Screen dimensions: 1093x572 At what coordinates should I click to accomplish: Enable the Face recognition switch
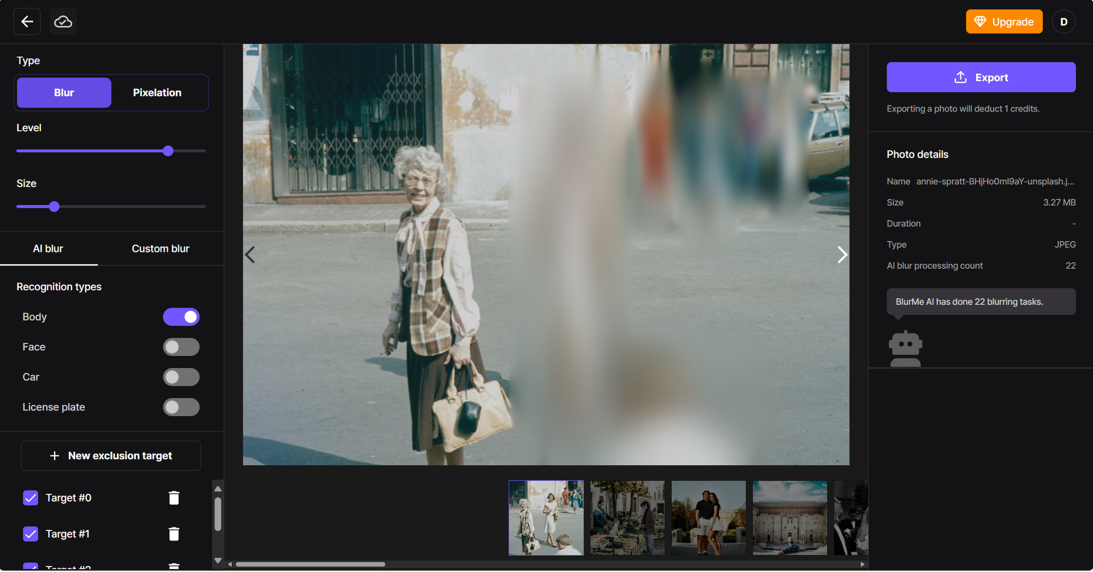coord(181,347)
